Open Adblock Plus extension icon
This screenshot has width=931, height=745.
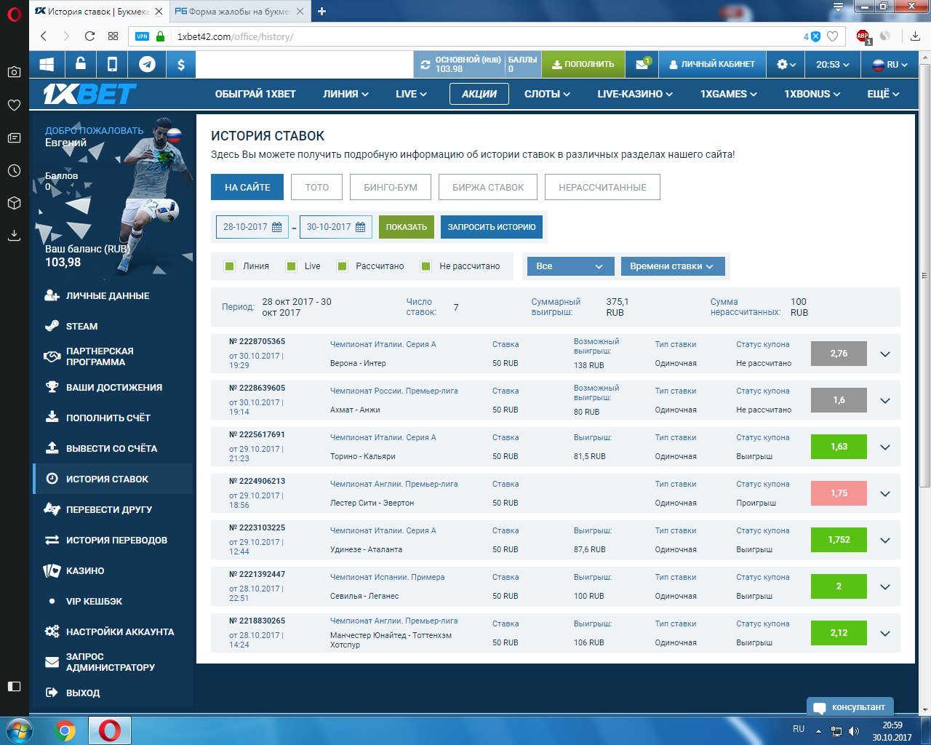coord(863,36)
